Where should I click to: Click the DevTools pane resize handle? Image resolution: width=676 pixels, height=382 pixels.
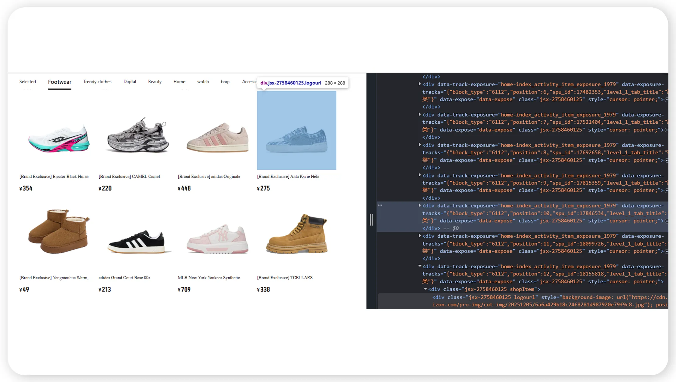coord(371,219)
